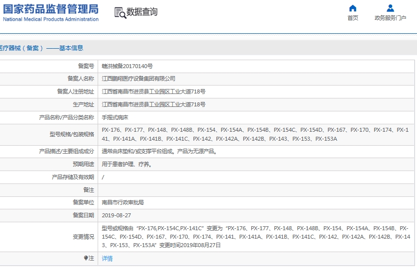Click the 变更情况 row label

coord(83,237)
